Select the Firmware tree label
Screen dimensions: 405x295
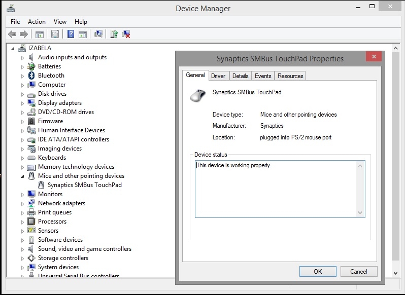(x=51, y=121)
